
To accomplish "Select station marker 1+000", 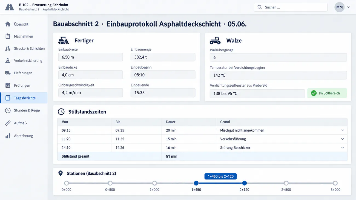I will click(x=154, y=183).
